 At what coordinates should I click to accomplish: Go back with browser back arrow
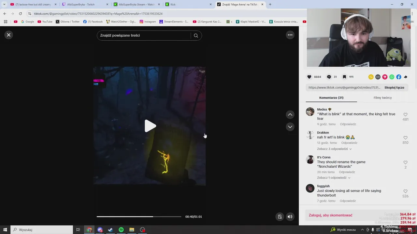[5, 14]
